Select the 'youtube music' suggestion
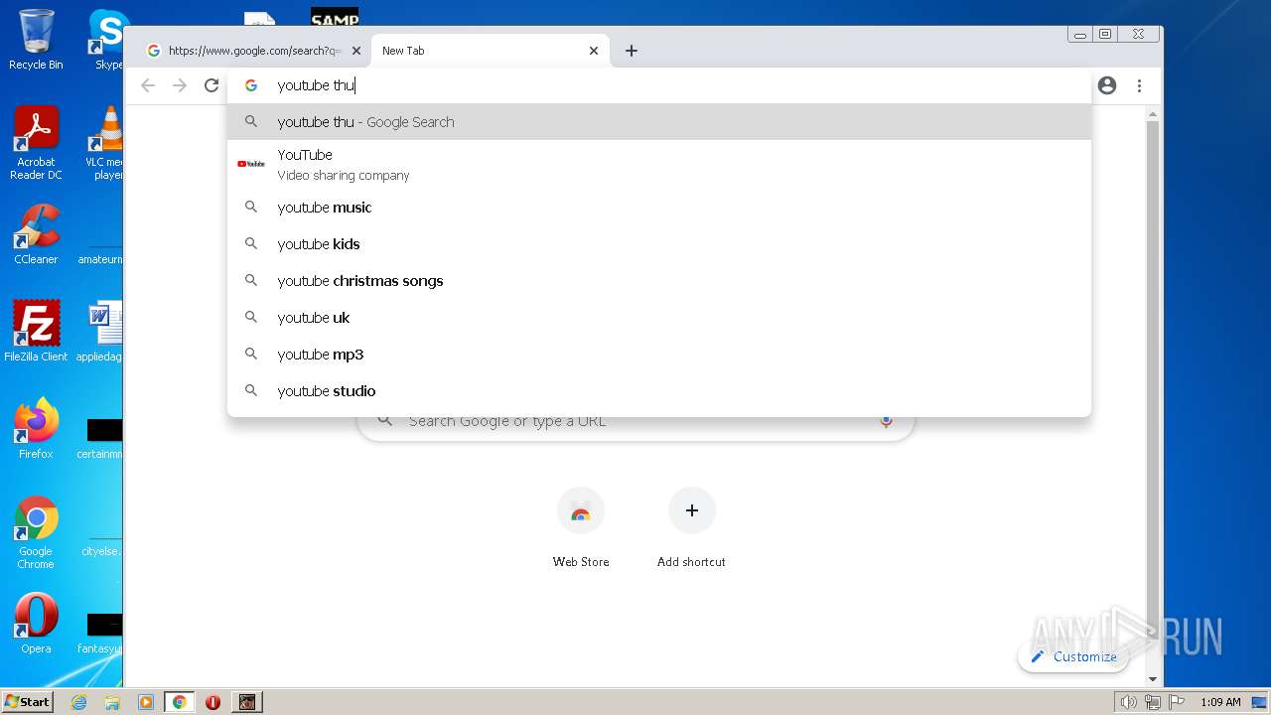1271x715 pixels. (x=659, y=207)
